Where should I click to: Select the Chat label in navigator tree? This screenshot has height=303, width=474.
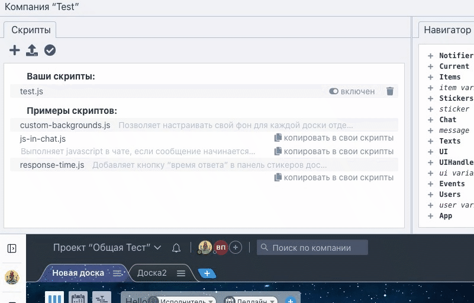tap(448, 120)
